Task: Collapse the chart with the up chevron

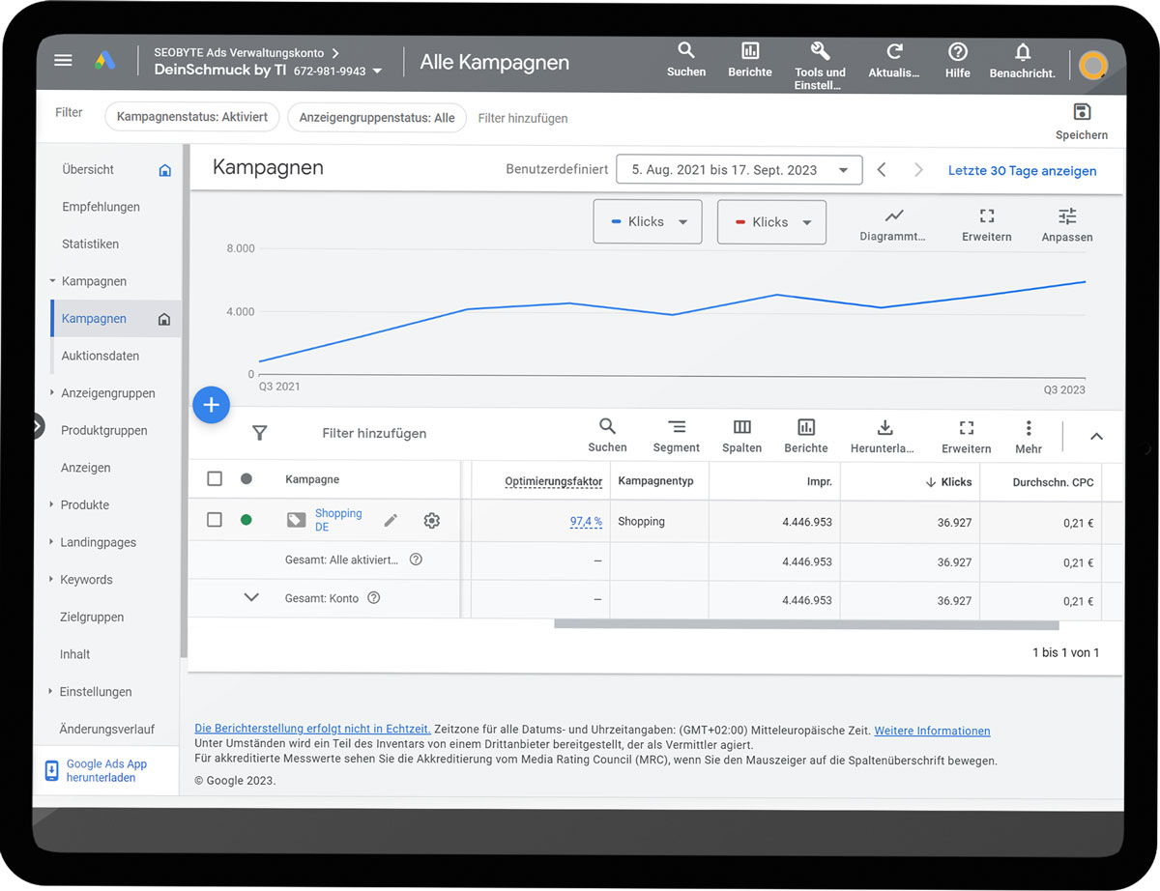Action: pos(1096,436)
